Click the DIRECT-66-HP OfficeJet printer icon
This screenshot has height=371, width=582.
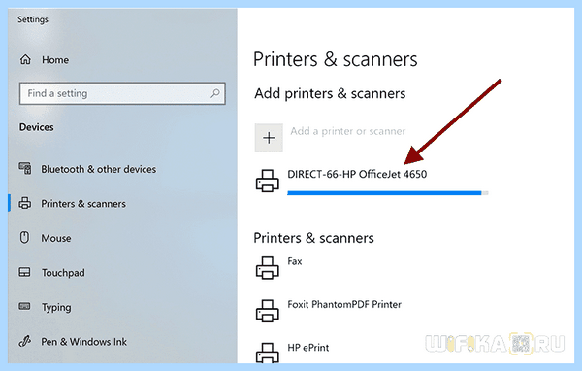268,181
